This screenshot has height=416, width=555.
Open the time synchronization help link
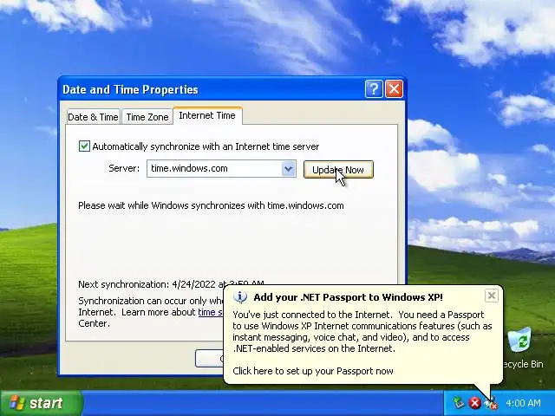coord(211,312)
